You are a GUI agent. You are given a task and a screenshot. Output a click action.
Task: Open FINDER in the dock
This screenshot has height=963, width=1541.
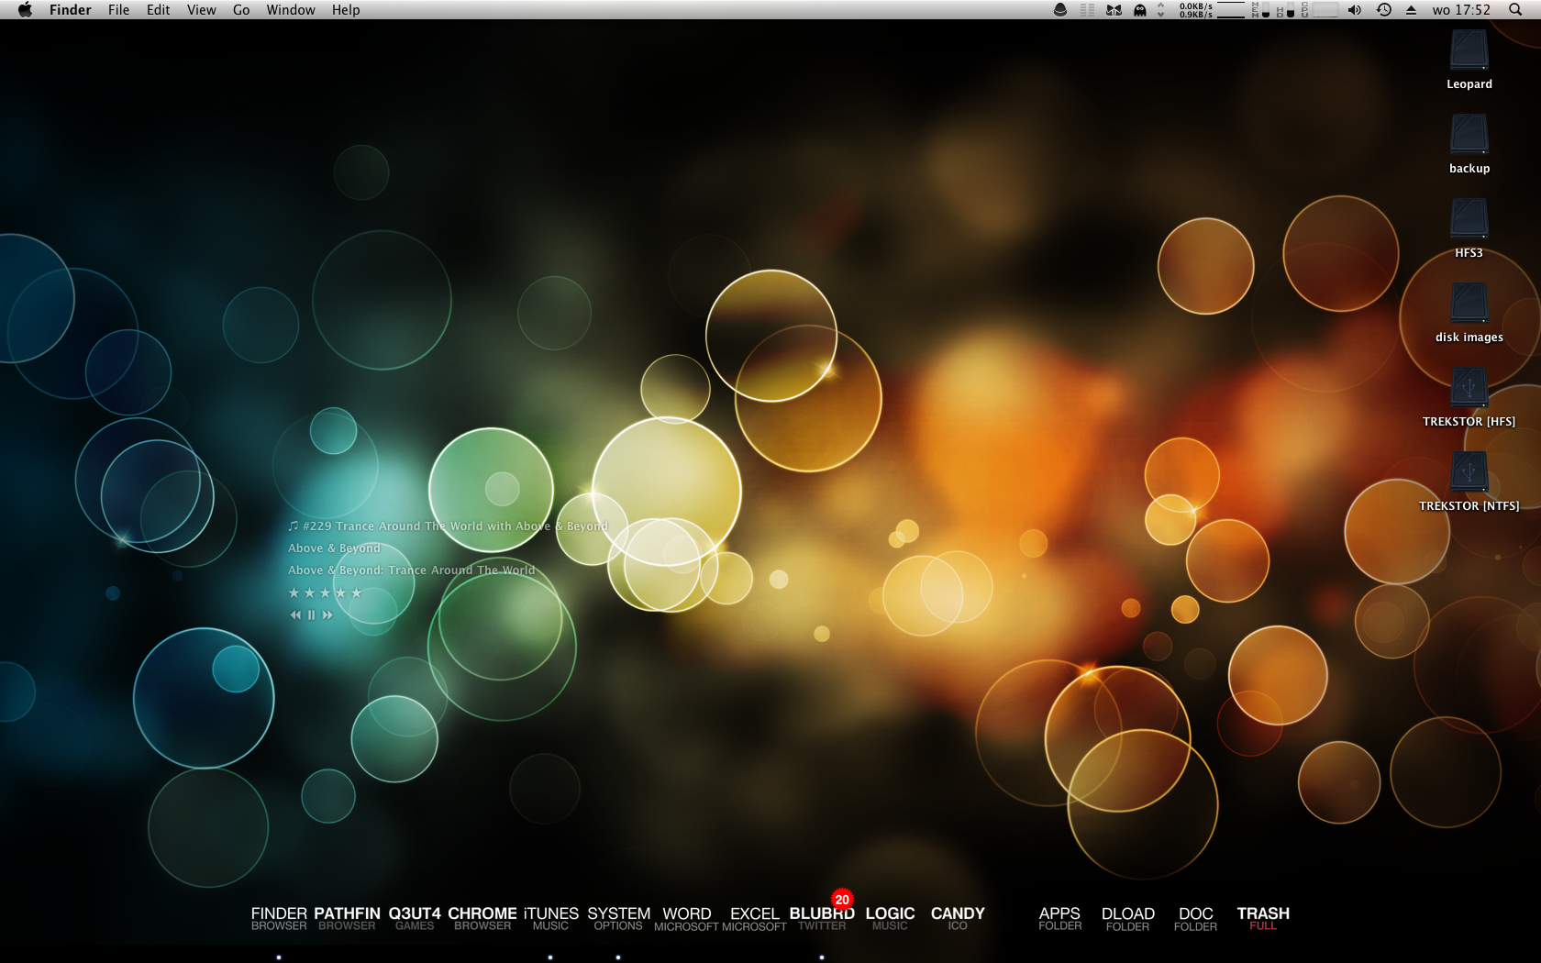(279, 918)
